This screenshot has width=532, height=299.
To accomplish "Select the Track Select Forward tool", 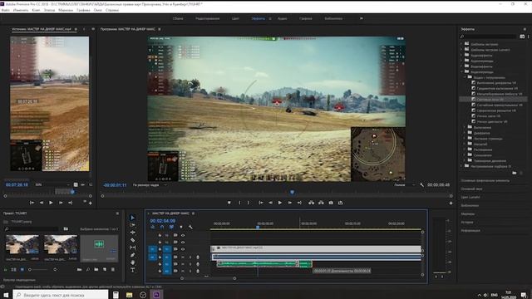I will 133,225.
